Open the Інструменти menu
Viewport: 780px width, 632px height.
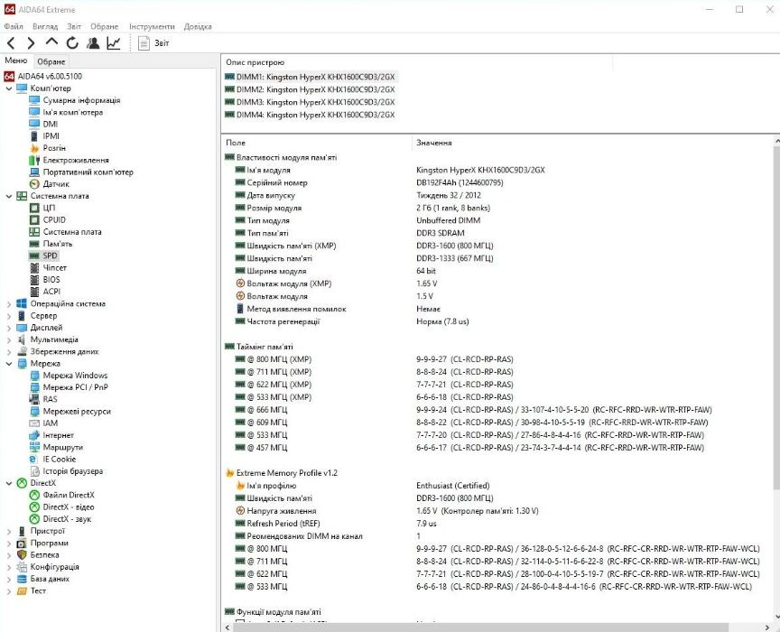pyautogui.click(x=152, y=26)
